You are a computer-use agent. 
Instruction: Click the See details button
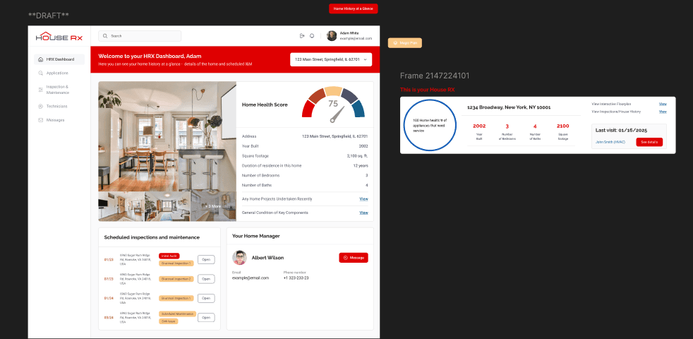pos(649,142)
